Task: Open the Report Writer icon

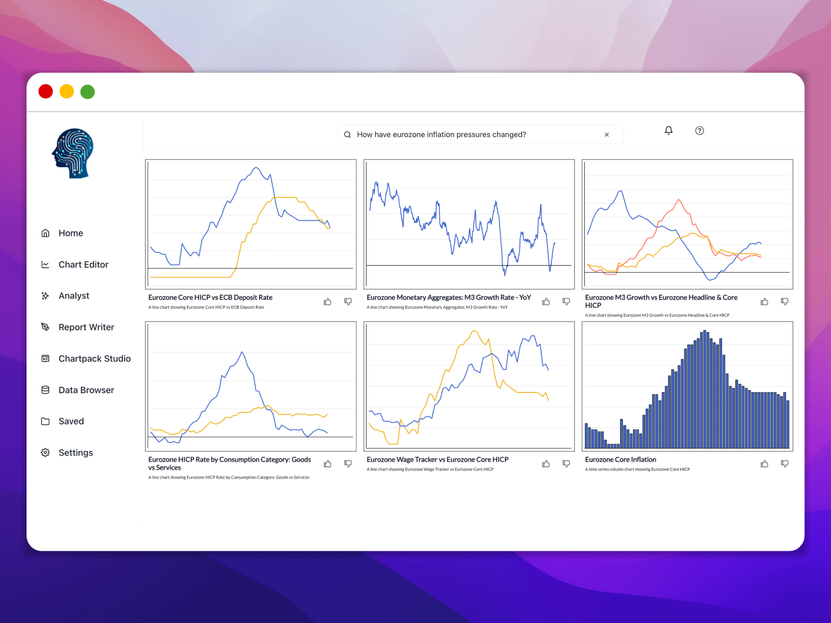Action: pos(46,327)
